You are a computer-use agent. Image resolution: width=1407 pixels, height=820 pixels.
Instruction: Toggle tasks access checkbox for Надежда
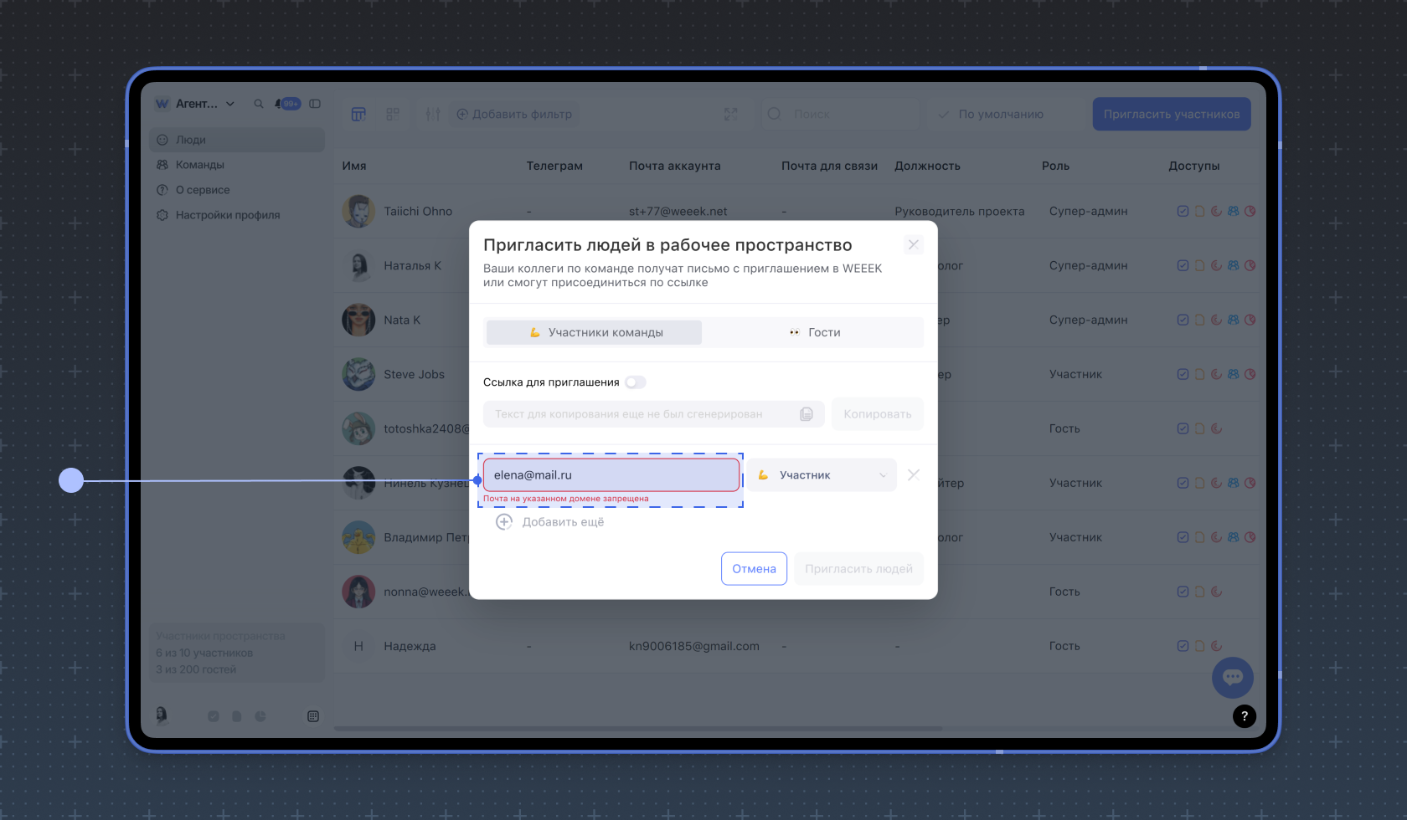(1183, 646)
